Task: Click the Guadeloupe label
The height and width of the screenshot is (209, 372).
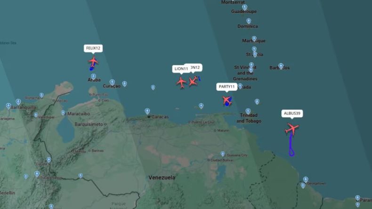Action: [244, 11]
